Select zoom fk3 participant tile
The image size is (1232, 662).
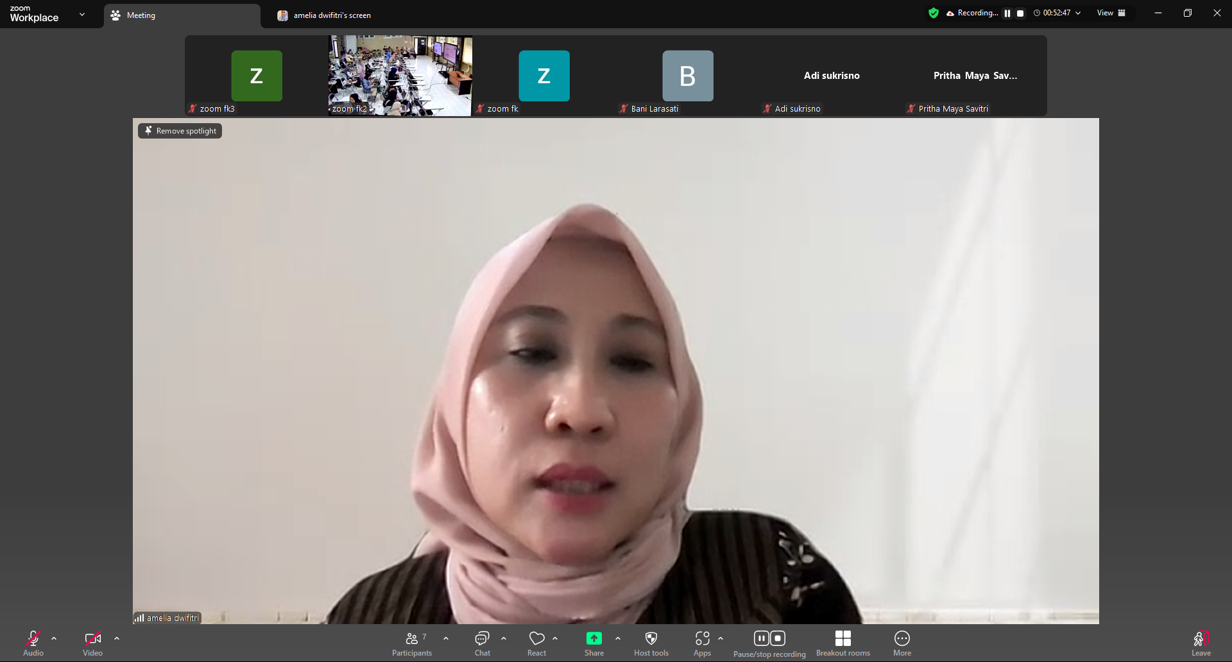[257, 76]
